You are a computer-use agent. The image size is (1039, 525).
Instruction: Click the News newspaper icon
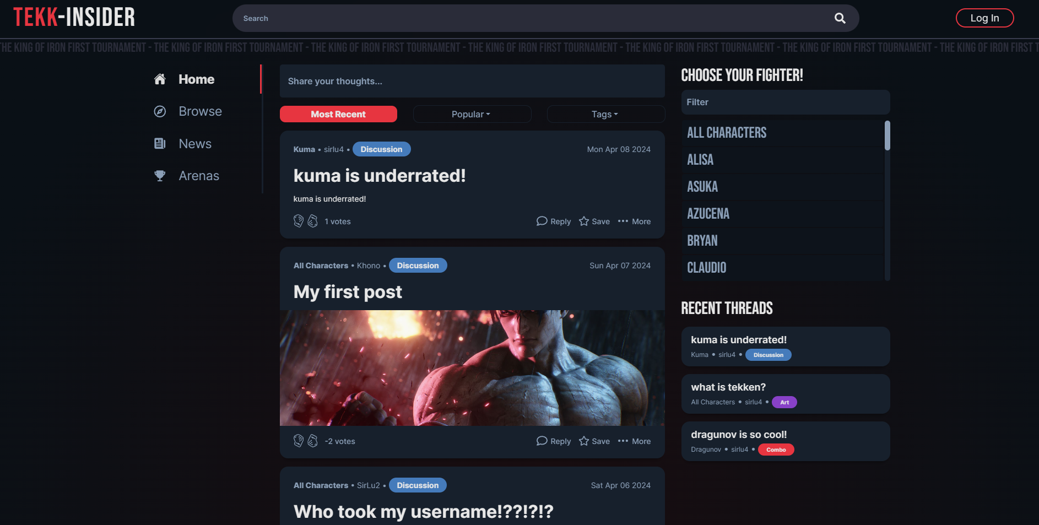coord(160,144)
